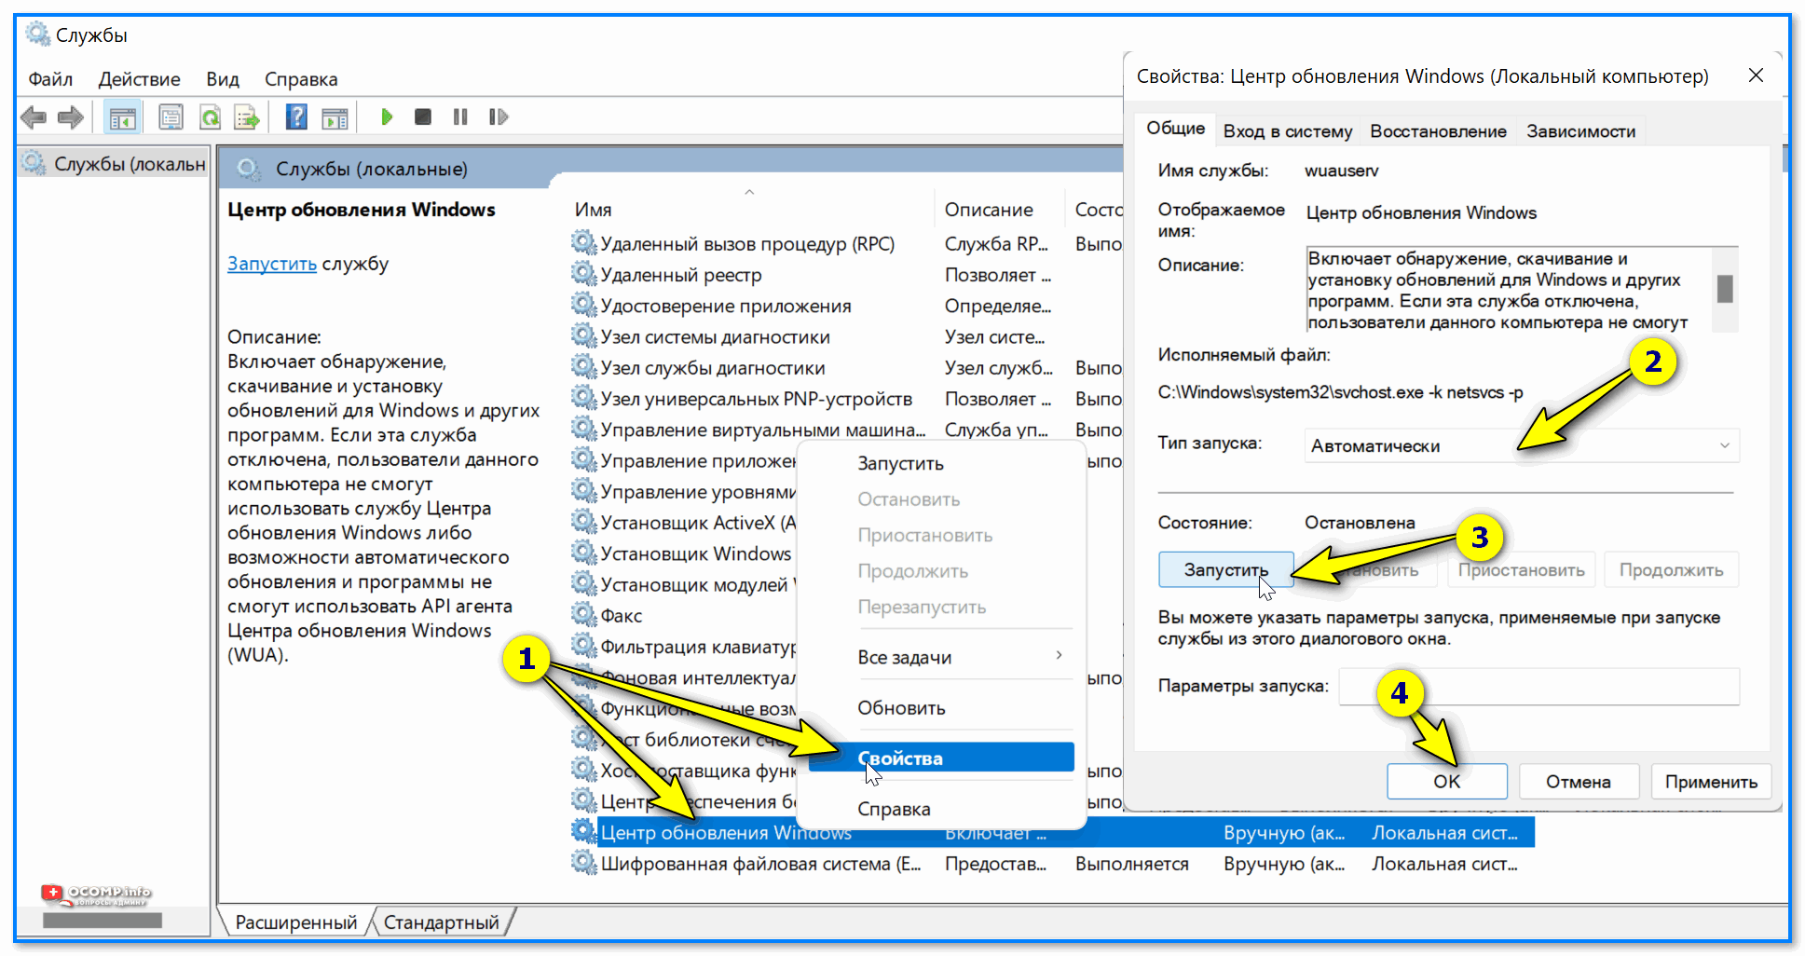
Task: Switch to Восстановление tab
Action: pyautogui.click(x=1438, y=131)
